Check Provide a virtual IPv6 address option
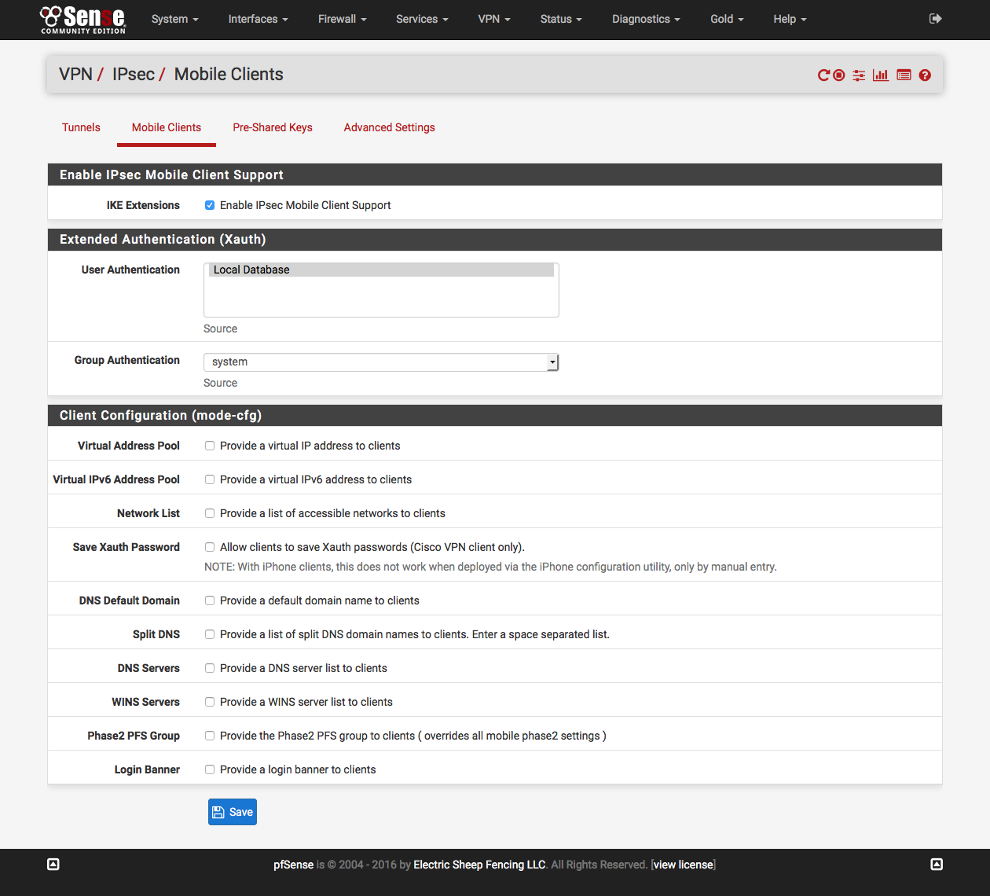This screenshot has height=896, width=990. (210, 479)
